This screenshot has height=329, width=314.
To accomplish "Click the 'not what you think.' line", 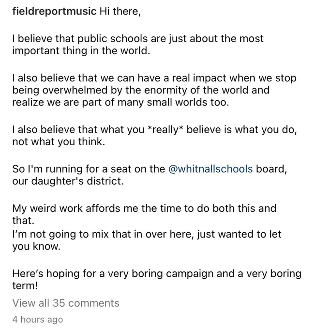I will tap(59, 142).
